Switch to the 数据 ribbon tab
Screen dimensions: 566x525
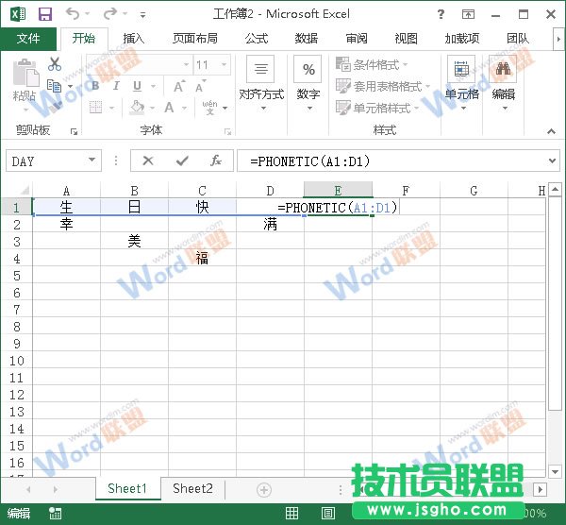pyautogui.click(x=306, y=39)
